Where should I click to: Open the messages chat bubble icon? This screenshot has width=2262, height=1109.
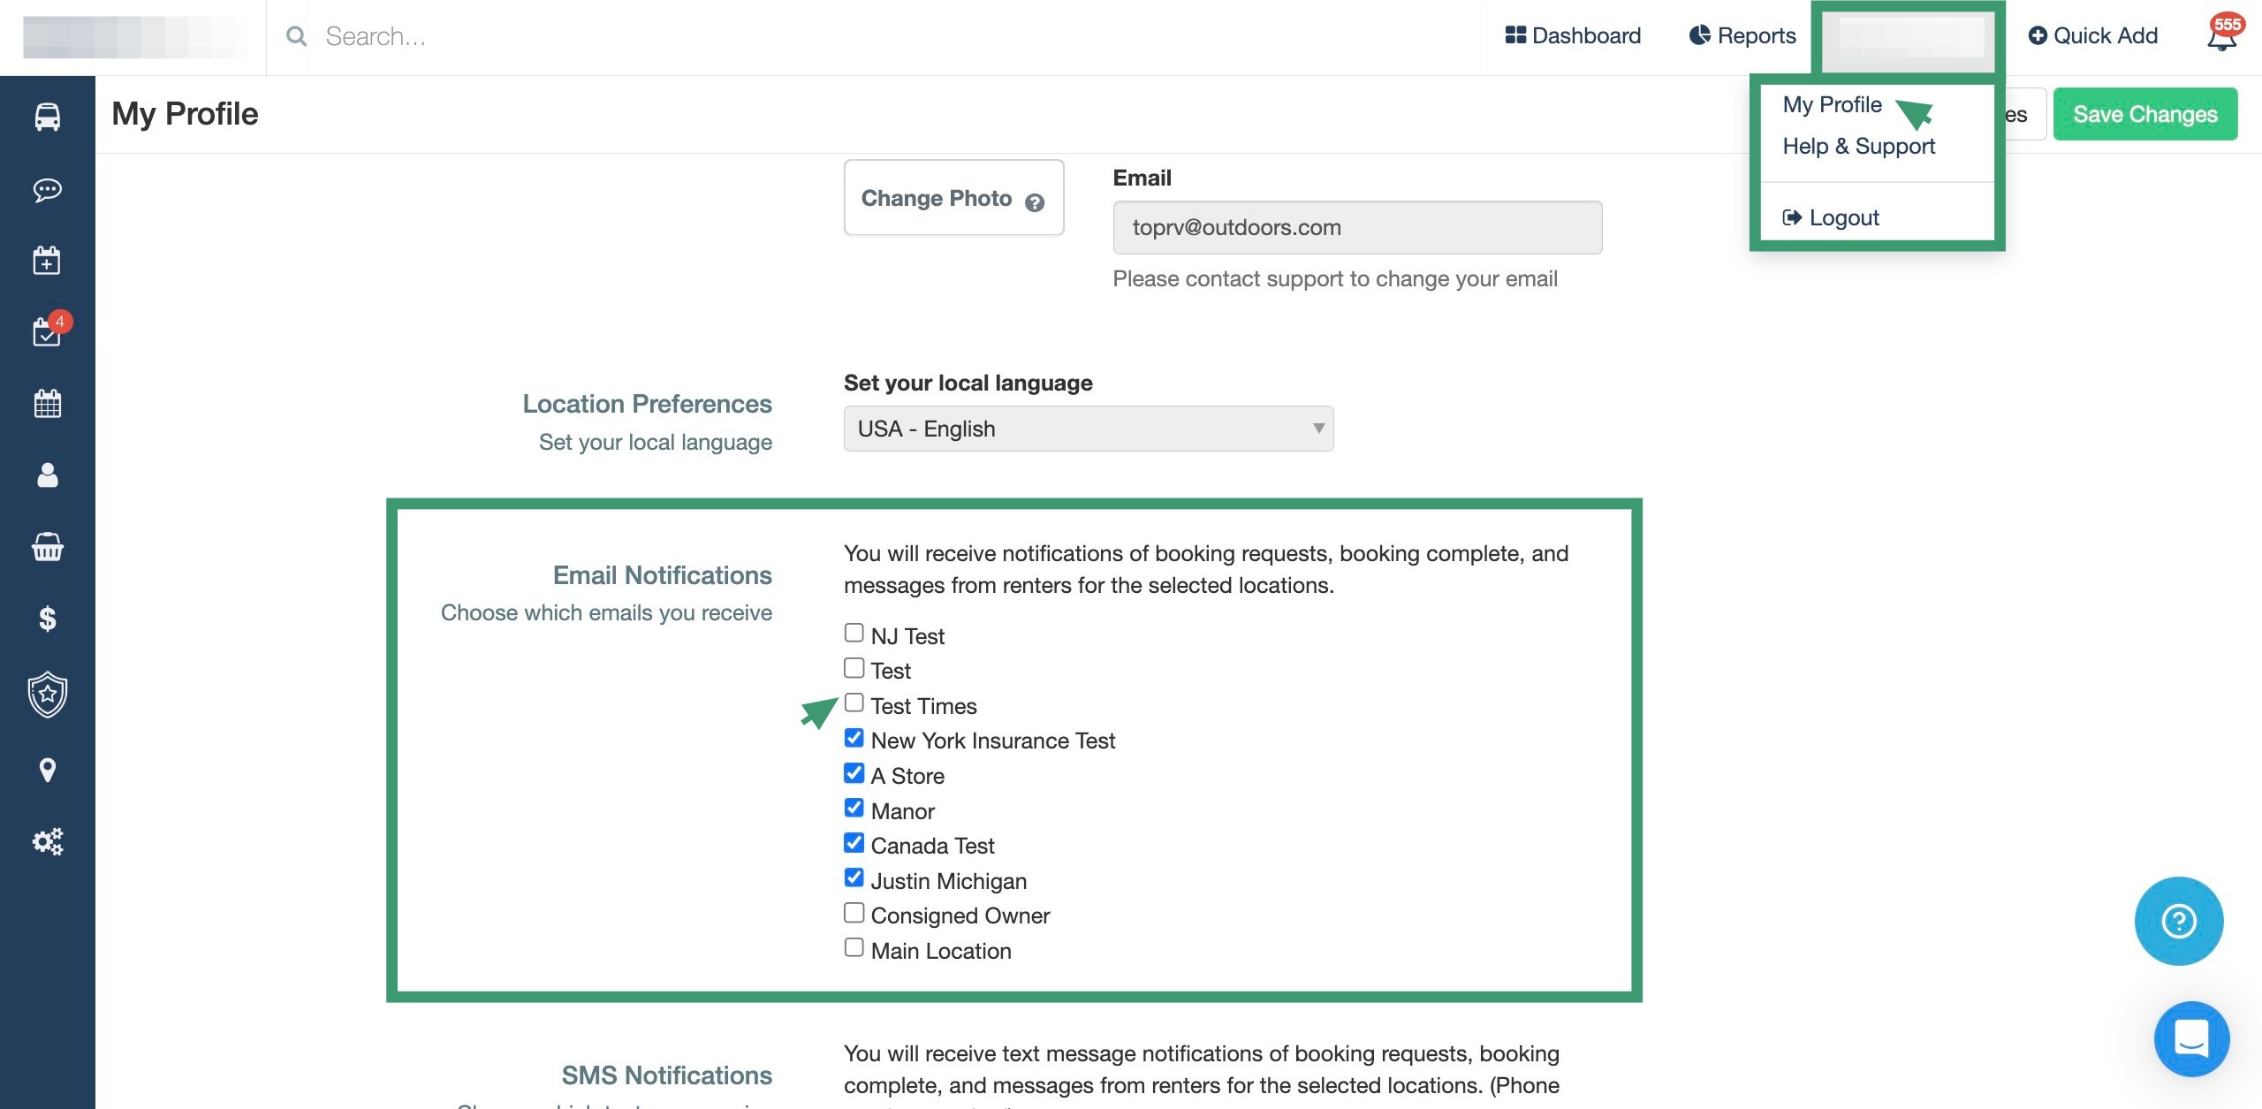(x=48, y=189)
